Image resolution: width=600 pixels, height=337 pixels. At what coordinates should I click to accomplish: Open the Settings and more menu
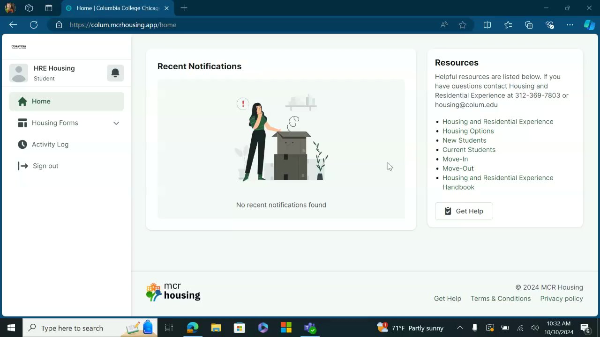570,25
